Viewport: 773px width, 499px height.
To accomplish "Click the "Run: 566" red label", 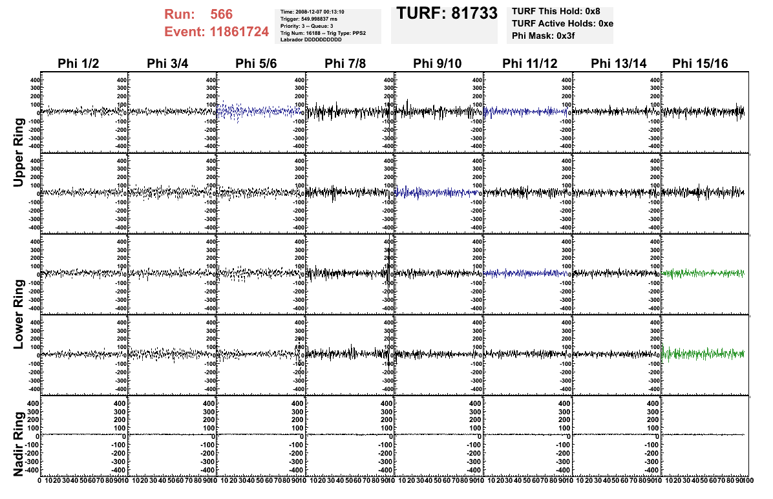I will point(198,14).
